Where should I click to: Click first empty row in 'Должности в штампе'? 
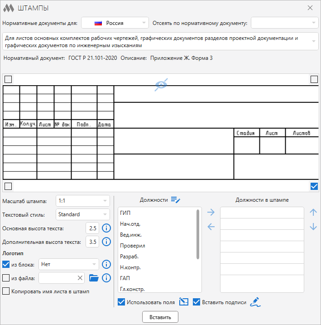point(262,213)
